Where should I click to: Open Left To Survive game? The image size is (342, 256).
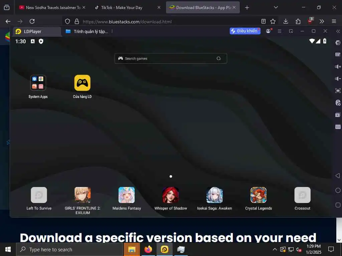click(x=39, y=195)
